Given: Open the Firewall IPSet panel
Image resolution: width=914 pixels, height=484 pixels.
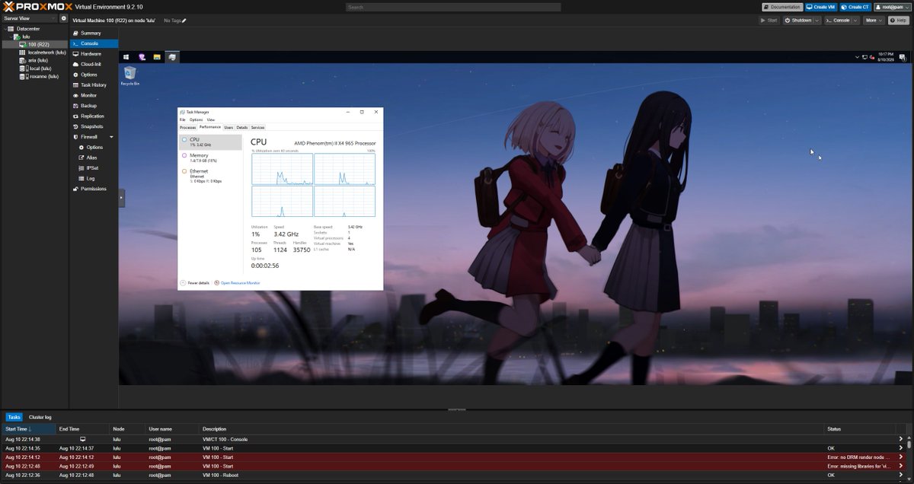Looking at the screenshot, I should pyautogui.click(x=92, y=167).
